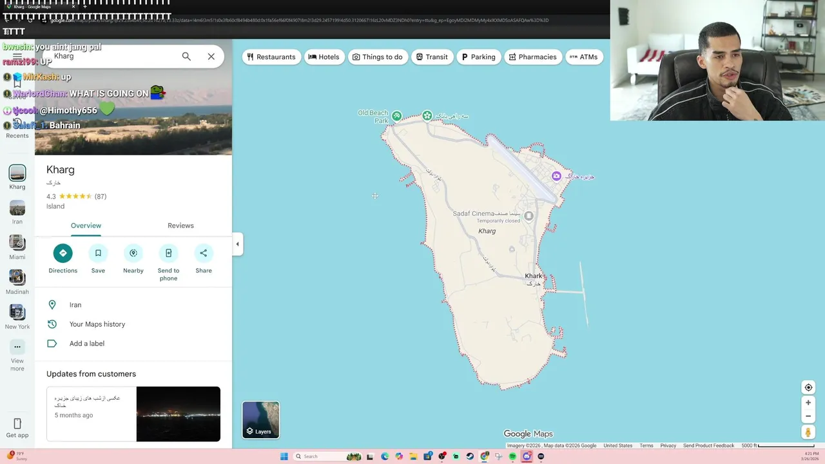Click the search magnifier icon in Maps
The image size is (825, 464).
(x=186, y=57)
